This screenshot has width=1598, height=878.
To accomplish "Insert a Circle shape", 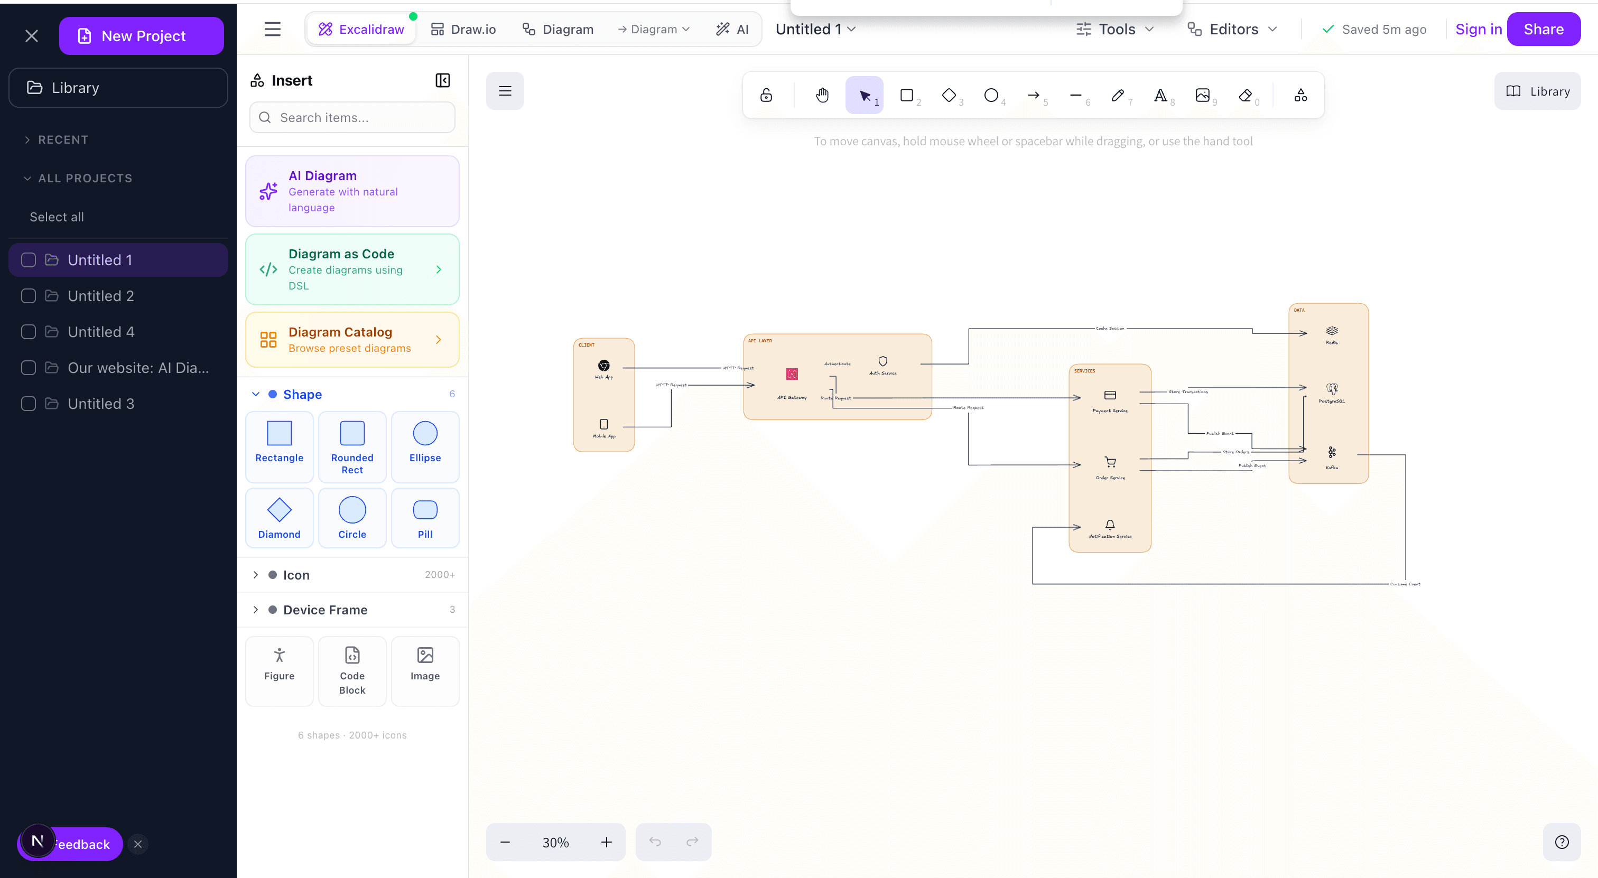I will click(352, 518).
